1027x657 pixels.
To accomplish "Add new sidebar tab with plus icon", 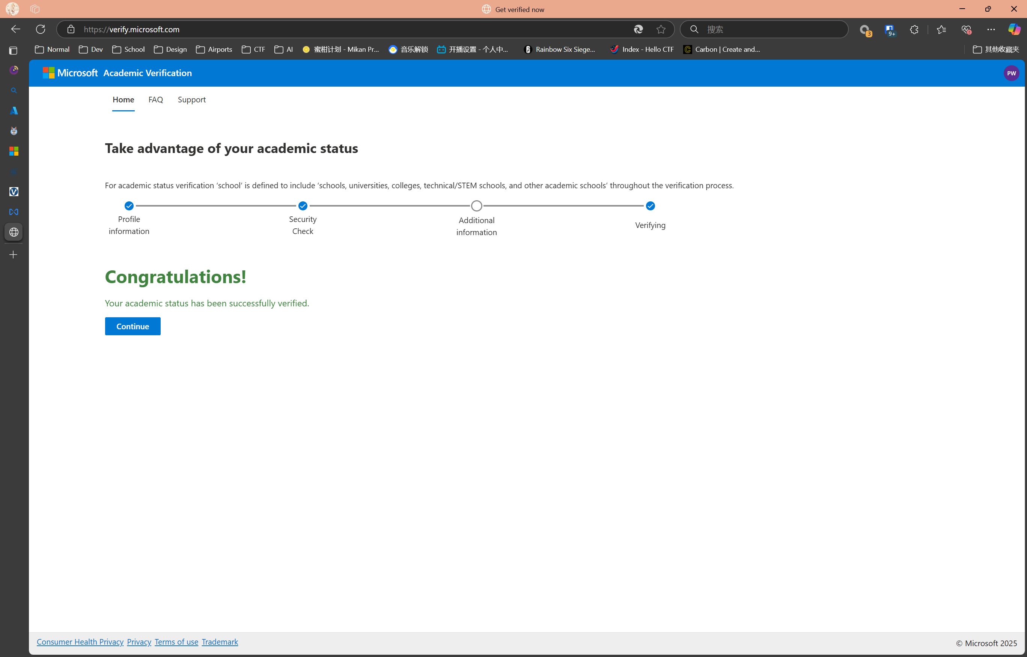I will (13, 255).
